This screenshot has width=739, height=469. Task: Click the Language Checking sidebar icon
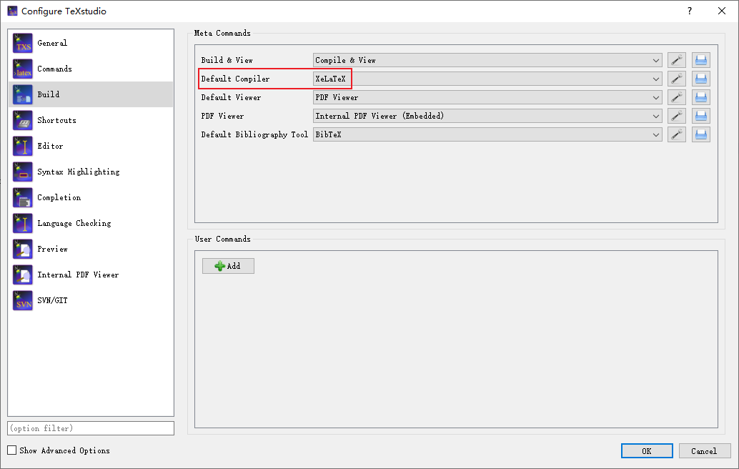point(23,224)
